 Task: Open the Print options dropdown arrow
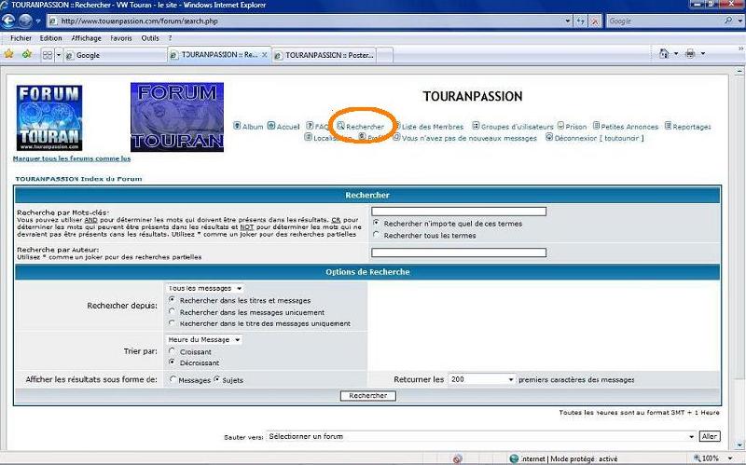tap(703, 54)
